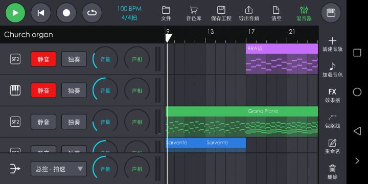This screenshot has height=184, width=368.
Task: Clear project with 清空
Action: coord(276,14)
